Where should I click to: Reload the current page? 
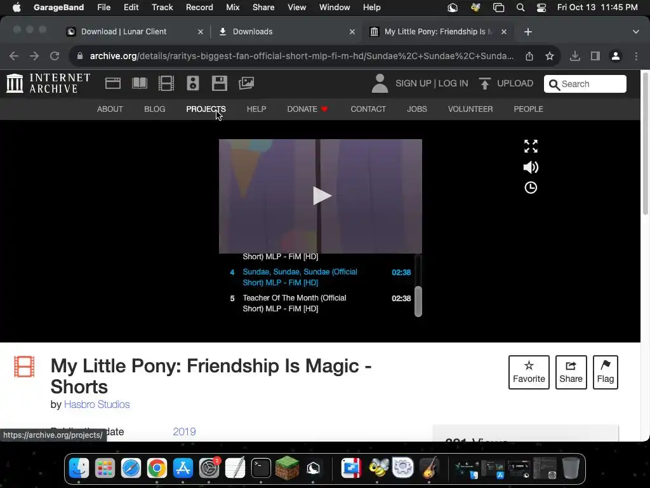(x=55, y=56)
